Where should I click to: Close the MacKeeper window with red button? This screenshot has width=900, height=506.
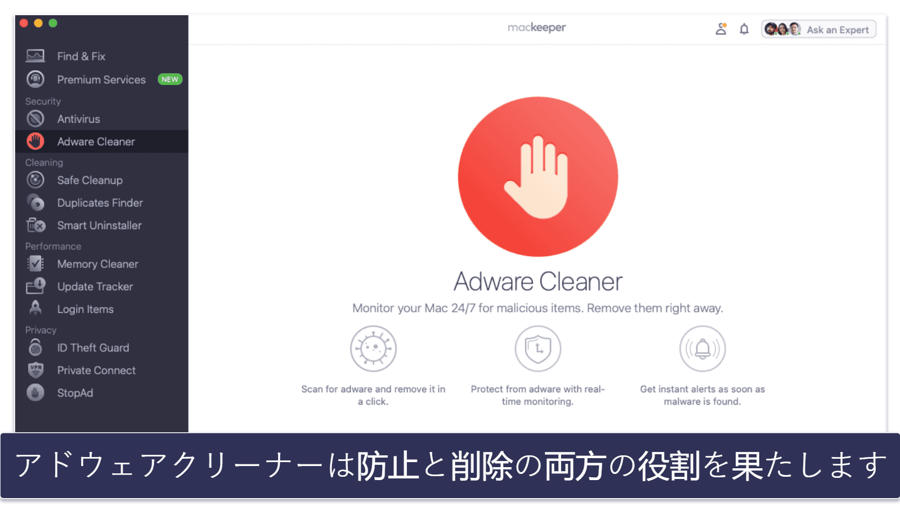click(x=24, y=23)
